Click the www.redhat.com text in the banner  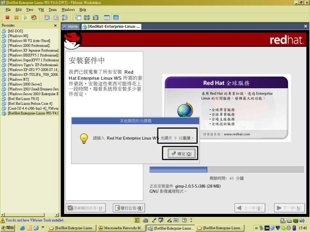tap(237, 134)
